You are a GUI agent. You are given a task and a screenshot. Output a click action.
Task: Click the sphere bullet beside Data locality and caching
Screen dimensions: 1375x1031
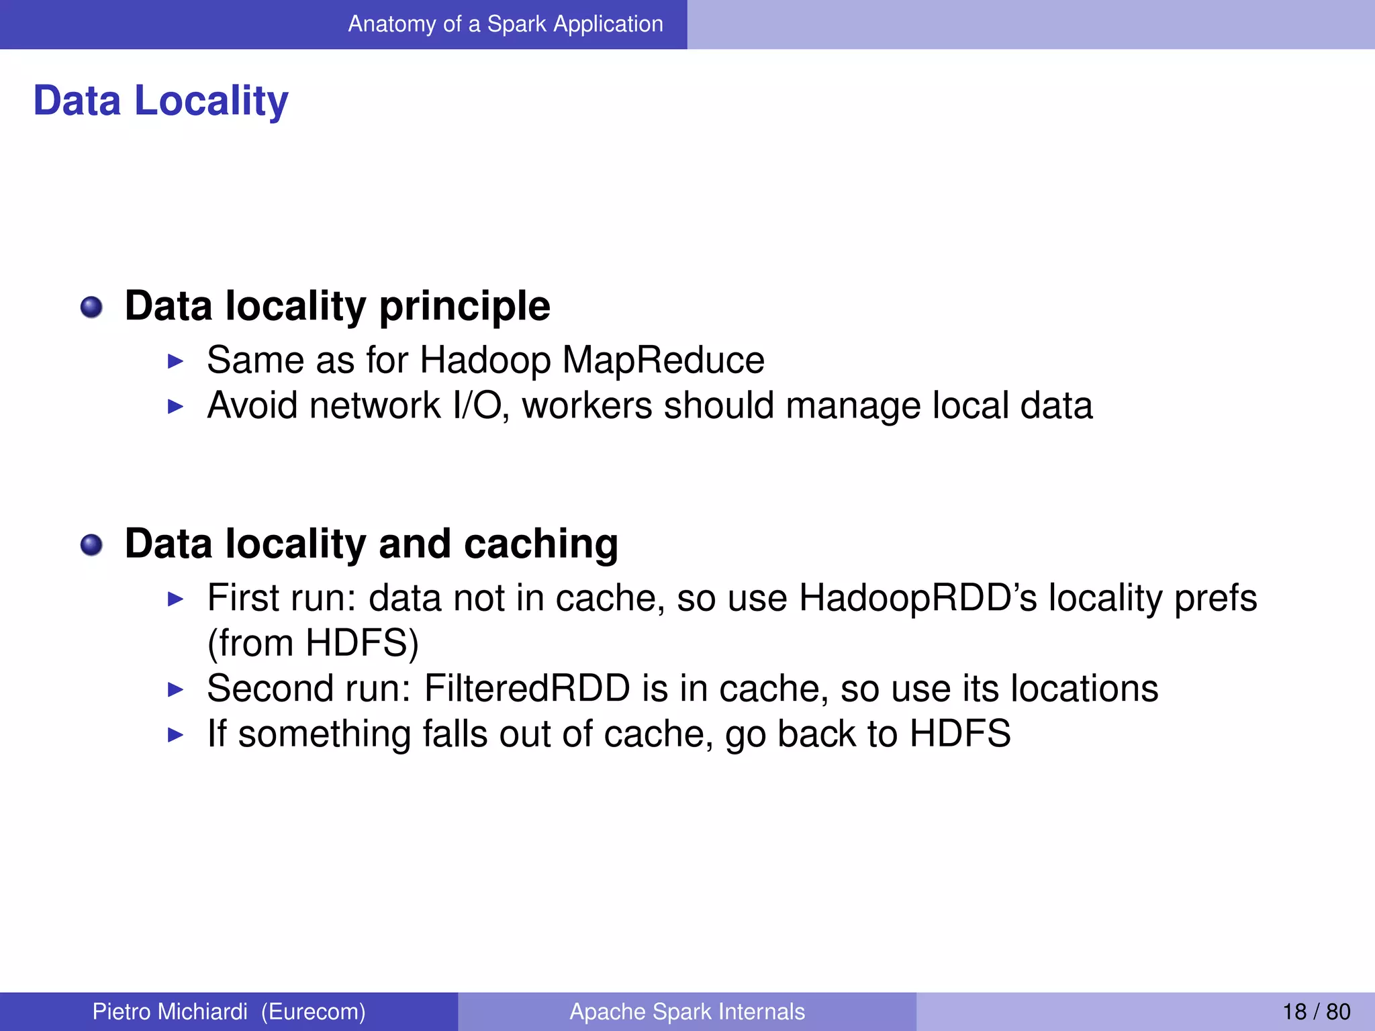click(x=91, y=545)
